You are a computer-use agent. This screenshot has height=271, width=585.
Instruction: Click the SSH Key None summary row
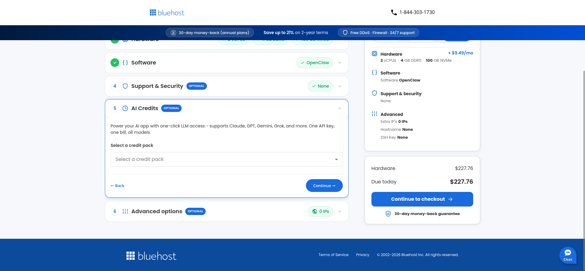(x=394, y=137)
